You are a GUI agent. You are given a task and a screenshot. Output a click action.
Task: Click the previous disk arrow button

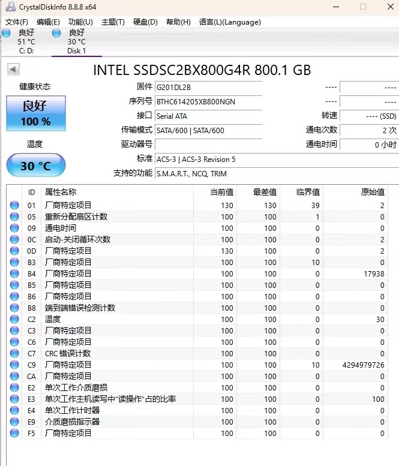[13, 70]
